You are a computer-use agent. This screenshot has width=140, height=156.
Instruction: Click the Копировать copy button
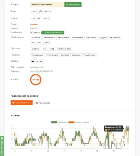[73, 5]
